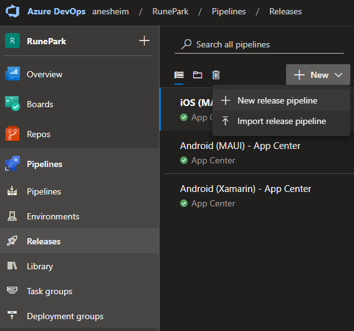
Task: Click Android (Xamarin) success status icon
Action: [184, 203]
